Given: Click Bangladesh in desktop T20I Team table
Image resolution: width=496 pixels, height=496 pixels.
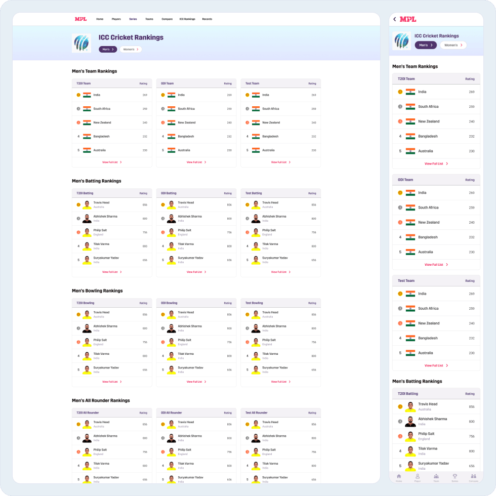Looking at the screenshot, I should [x=102, y=137].
